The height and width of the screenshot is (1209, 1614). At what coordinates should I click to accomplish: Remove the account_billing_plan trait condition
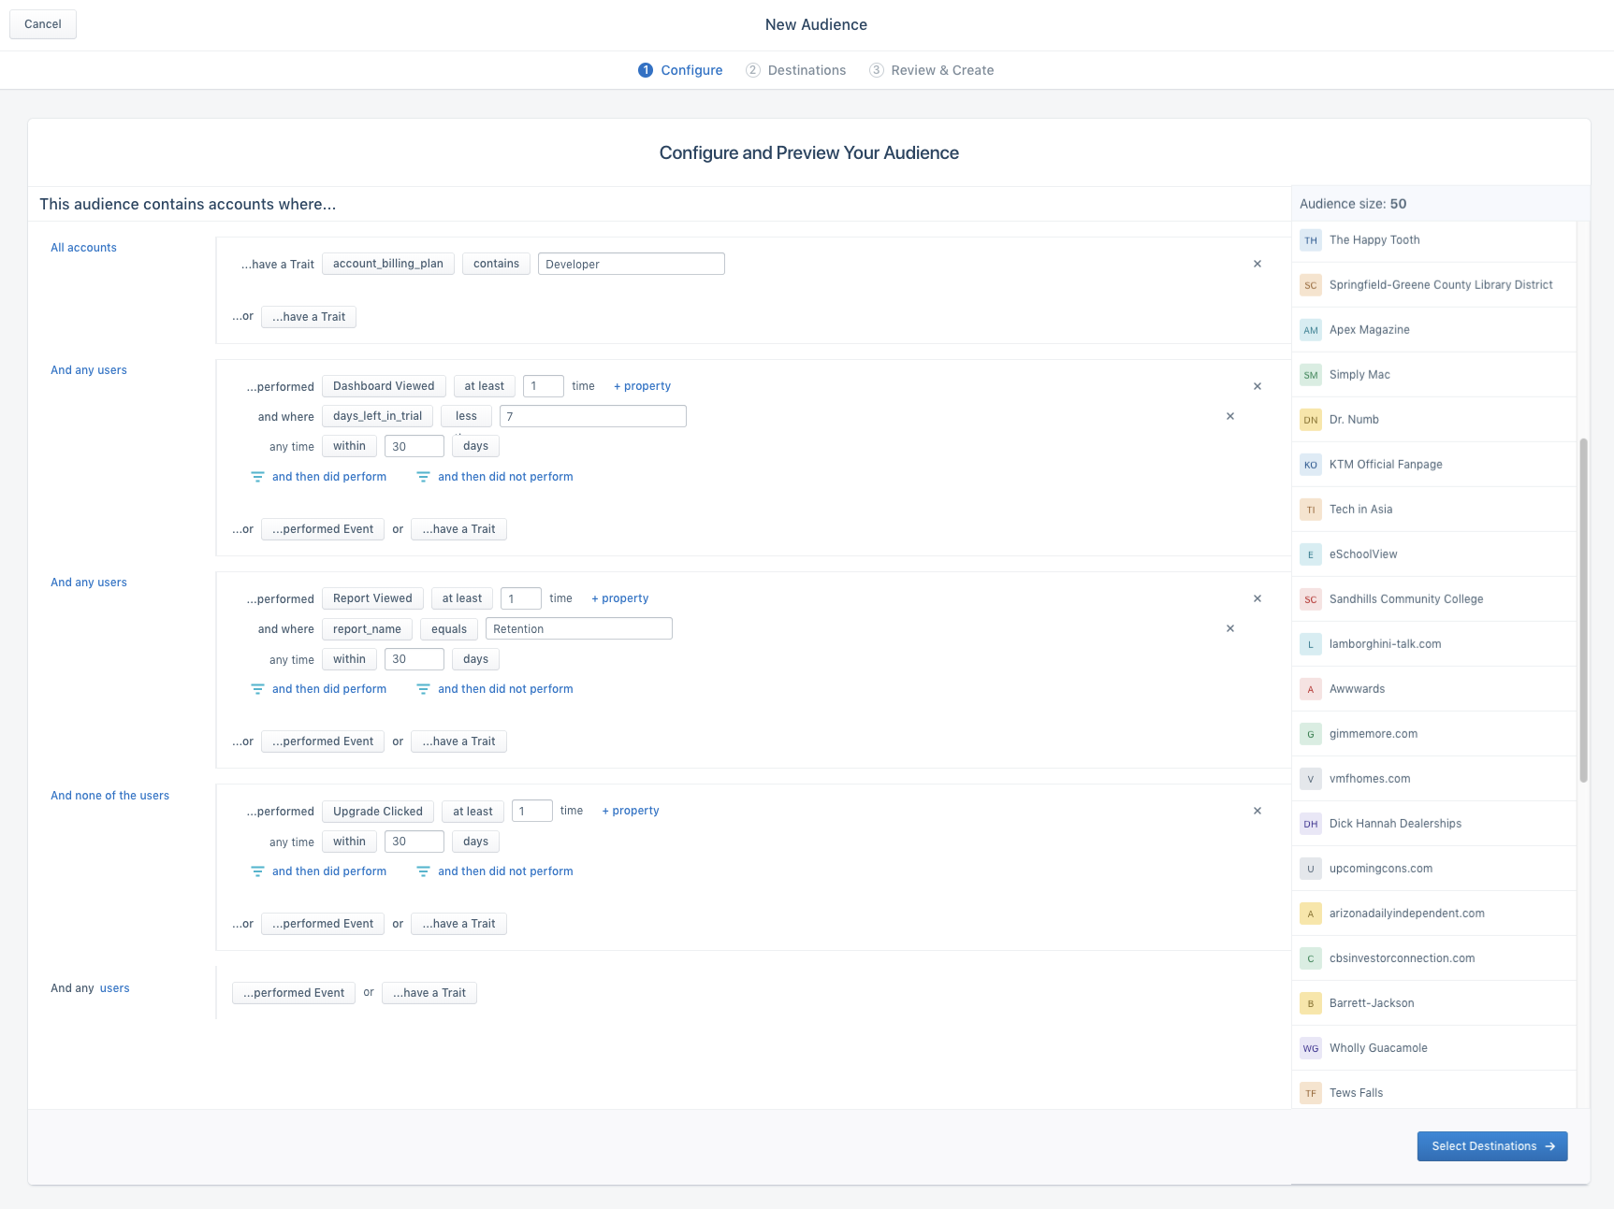click(x=1258, y=264)
